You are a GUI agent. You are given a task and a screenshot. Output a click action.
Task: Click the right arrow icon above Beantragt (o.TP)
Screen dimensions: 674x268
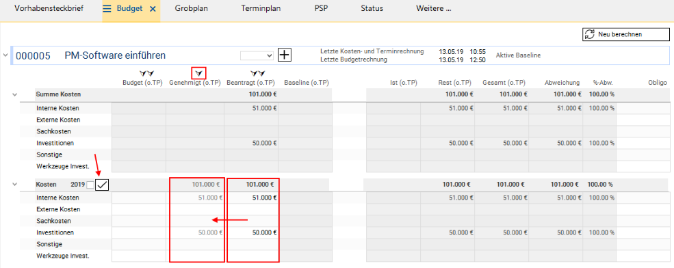261,74
